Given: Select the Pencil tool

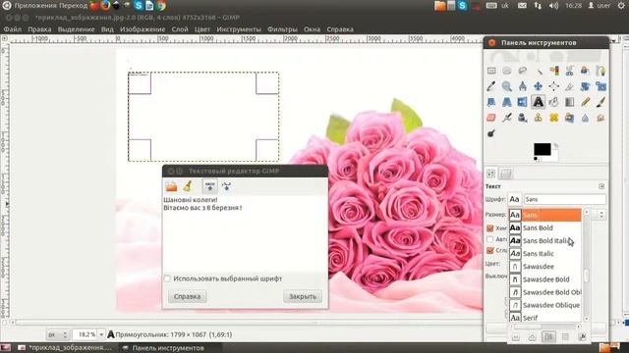Looking at the screenshot, I should click(x=585, y=102).
